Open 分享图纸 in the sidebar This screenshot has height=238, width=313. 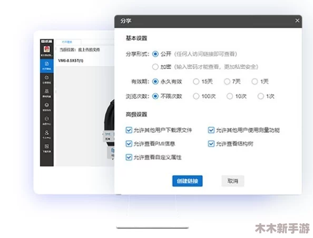click(x=47, y=80)
